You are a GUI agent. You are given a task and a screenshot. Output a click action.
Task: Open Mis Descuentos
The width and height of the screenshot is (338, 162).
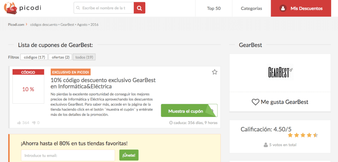tap(301, 8)
